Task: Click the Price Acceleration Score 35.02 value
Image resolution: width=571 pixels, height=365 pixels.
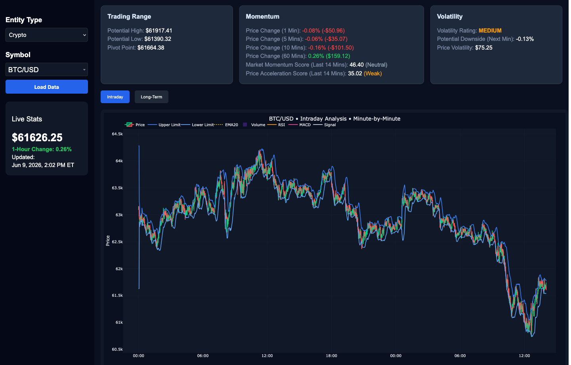Action: pyautogui.click(x=355, y=73)
